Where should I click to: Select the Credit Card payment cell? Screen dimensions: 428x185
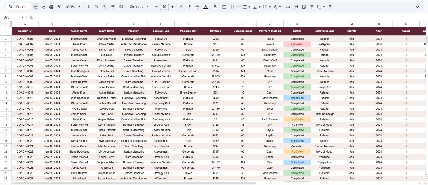[270, 60]
